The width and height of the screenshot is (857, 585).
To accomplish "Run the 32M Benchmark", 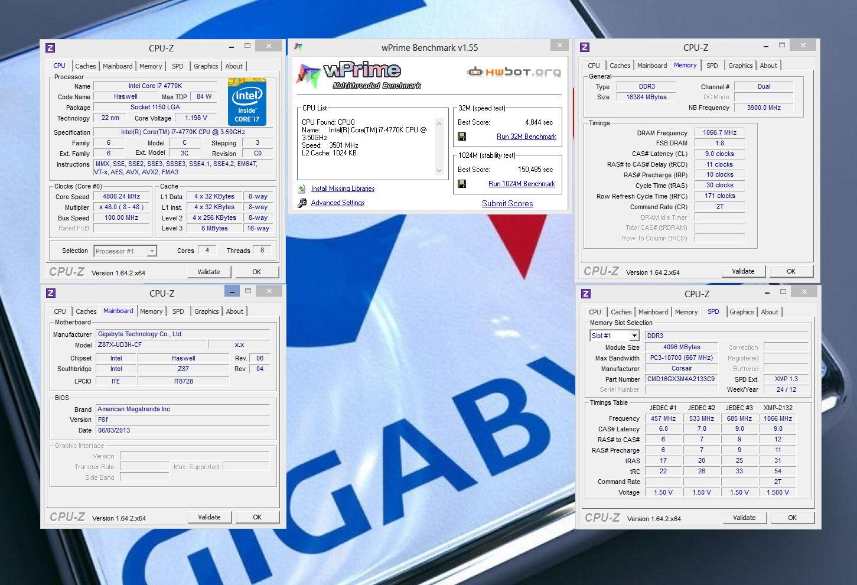I will pyautogui.click(x=526, y=136).
